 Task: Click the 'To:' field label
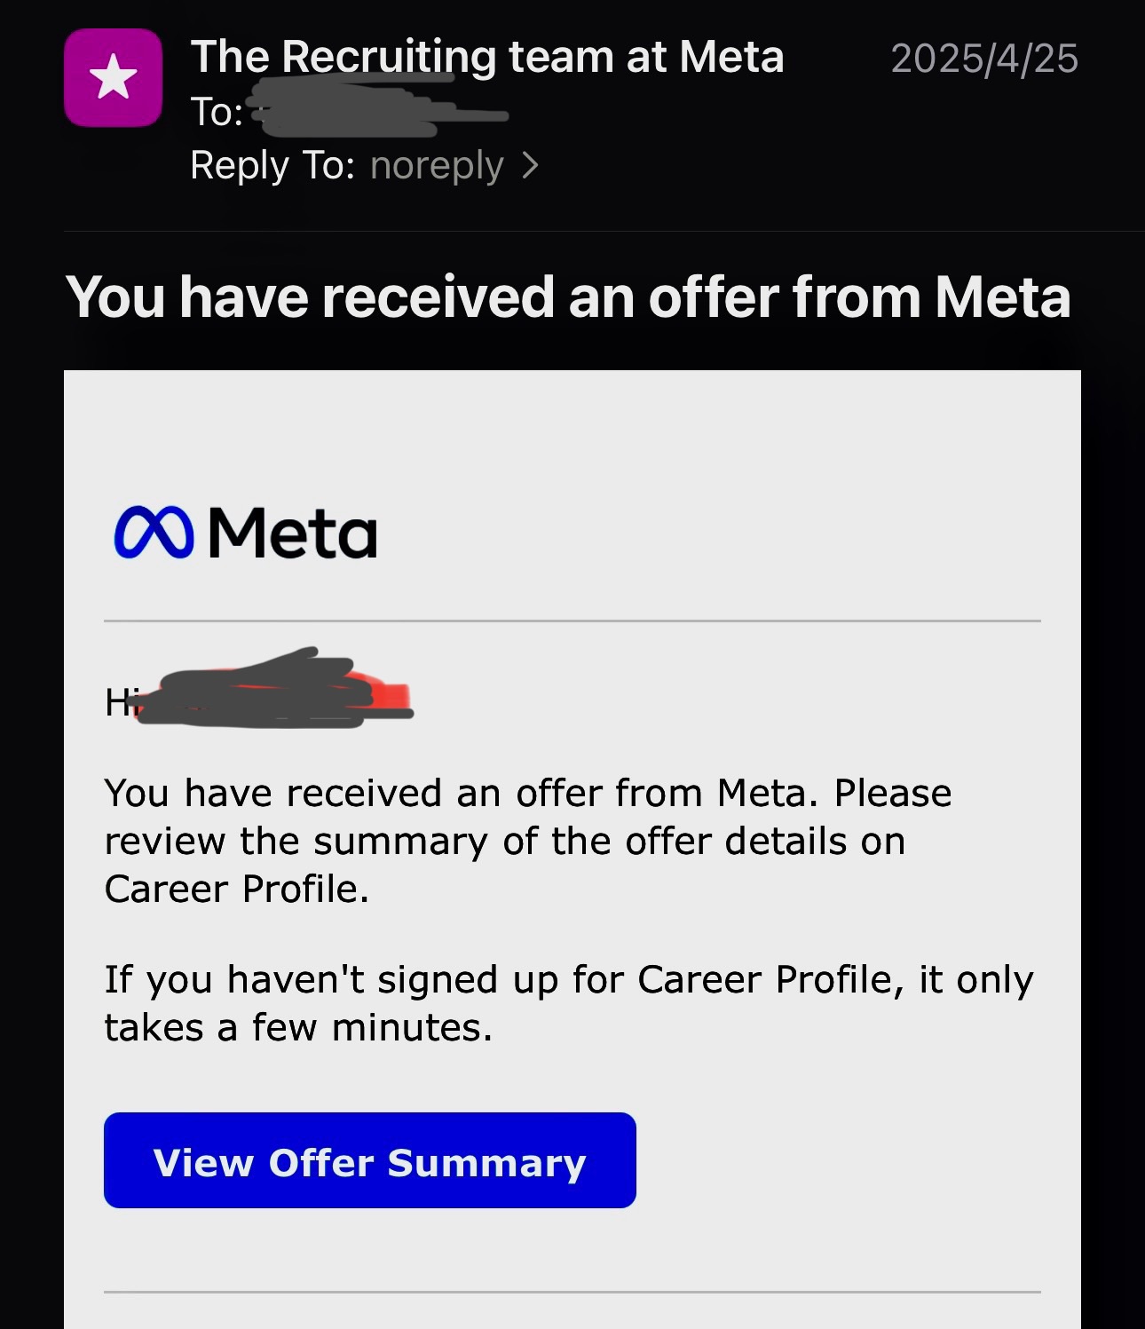(x=217, y=112)
